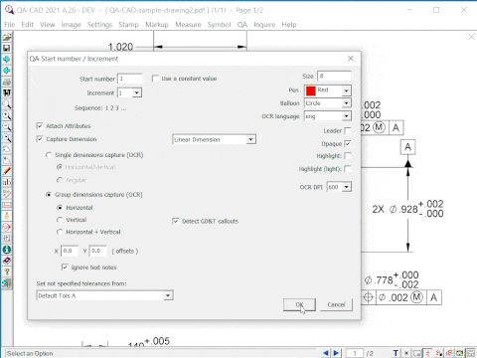This screenshot has height=358, width=477.
Task: Click the red circular symbol icon
Action: (7, 227)
